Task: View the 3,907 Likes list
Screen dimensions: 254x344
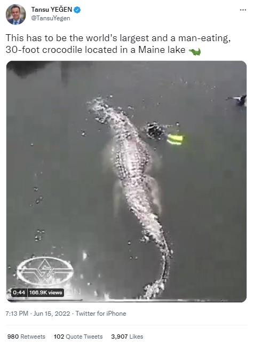Action: click(x=127, y=337)
